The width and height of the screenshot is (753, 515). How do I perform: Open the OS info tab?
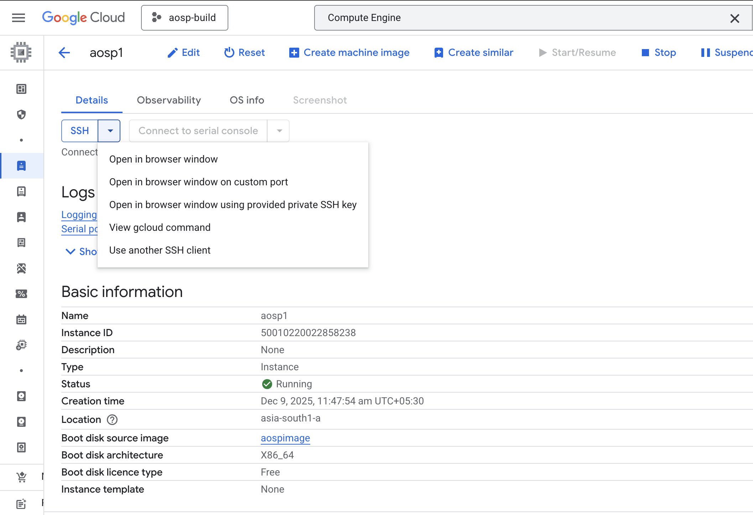point(246,100)
